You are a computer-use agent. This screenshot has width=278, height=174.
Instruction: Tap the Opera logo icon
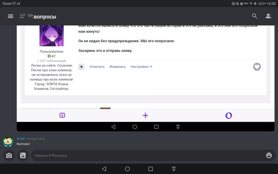[229, 116]
